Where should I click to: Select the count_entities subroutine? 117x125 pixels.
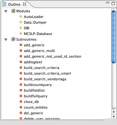coord(35,107)
